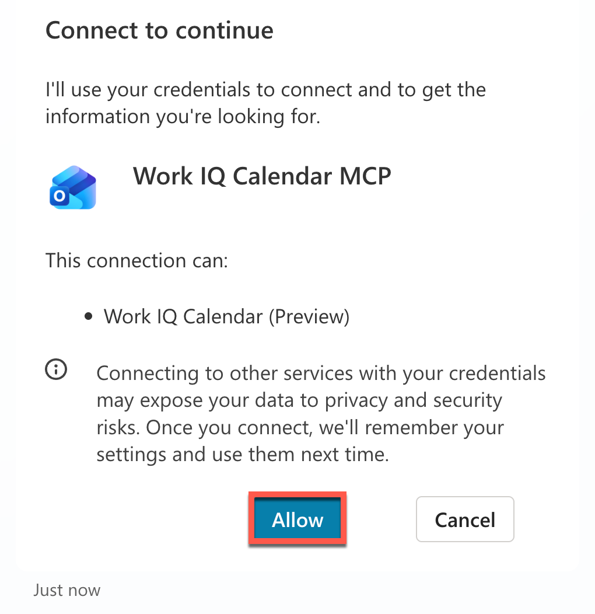Click the "Work IQ Calendar MCP" title
Image resolution: width=595 pixels, height=614 pixels.
click(262, 175)
